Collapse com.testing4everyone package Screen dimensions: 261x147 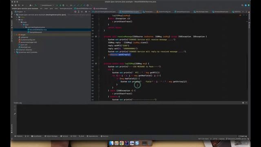point(24,27)
